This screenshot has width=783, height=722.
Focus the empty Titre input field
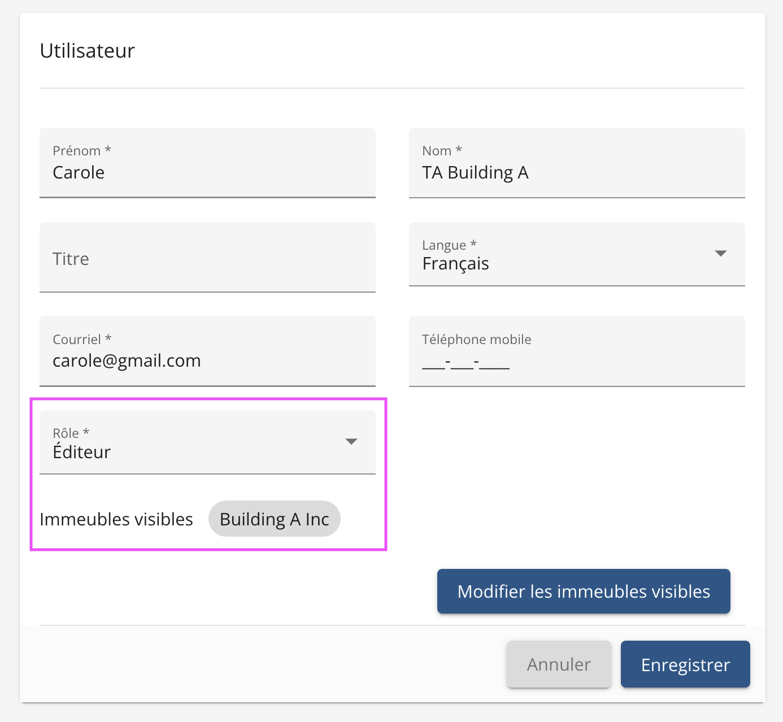207,258
